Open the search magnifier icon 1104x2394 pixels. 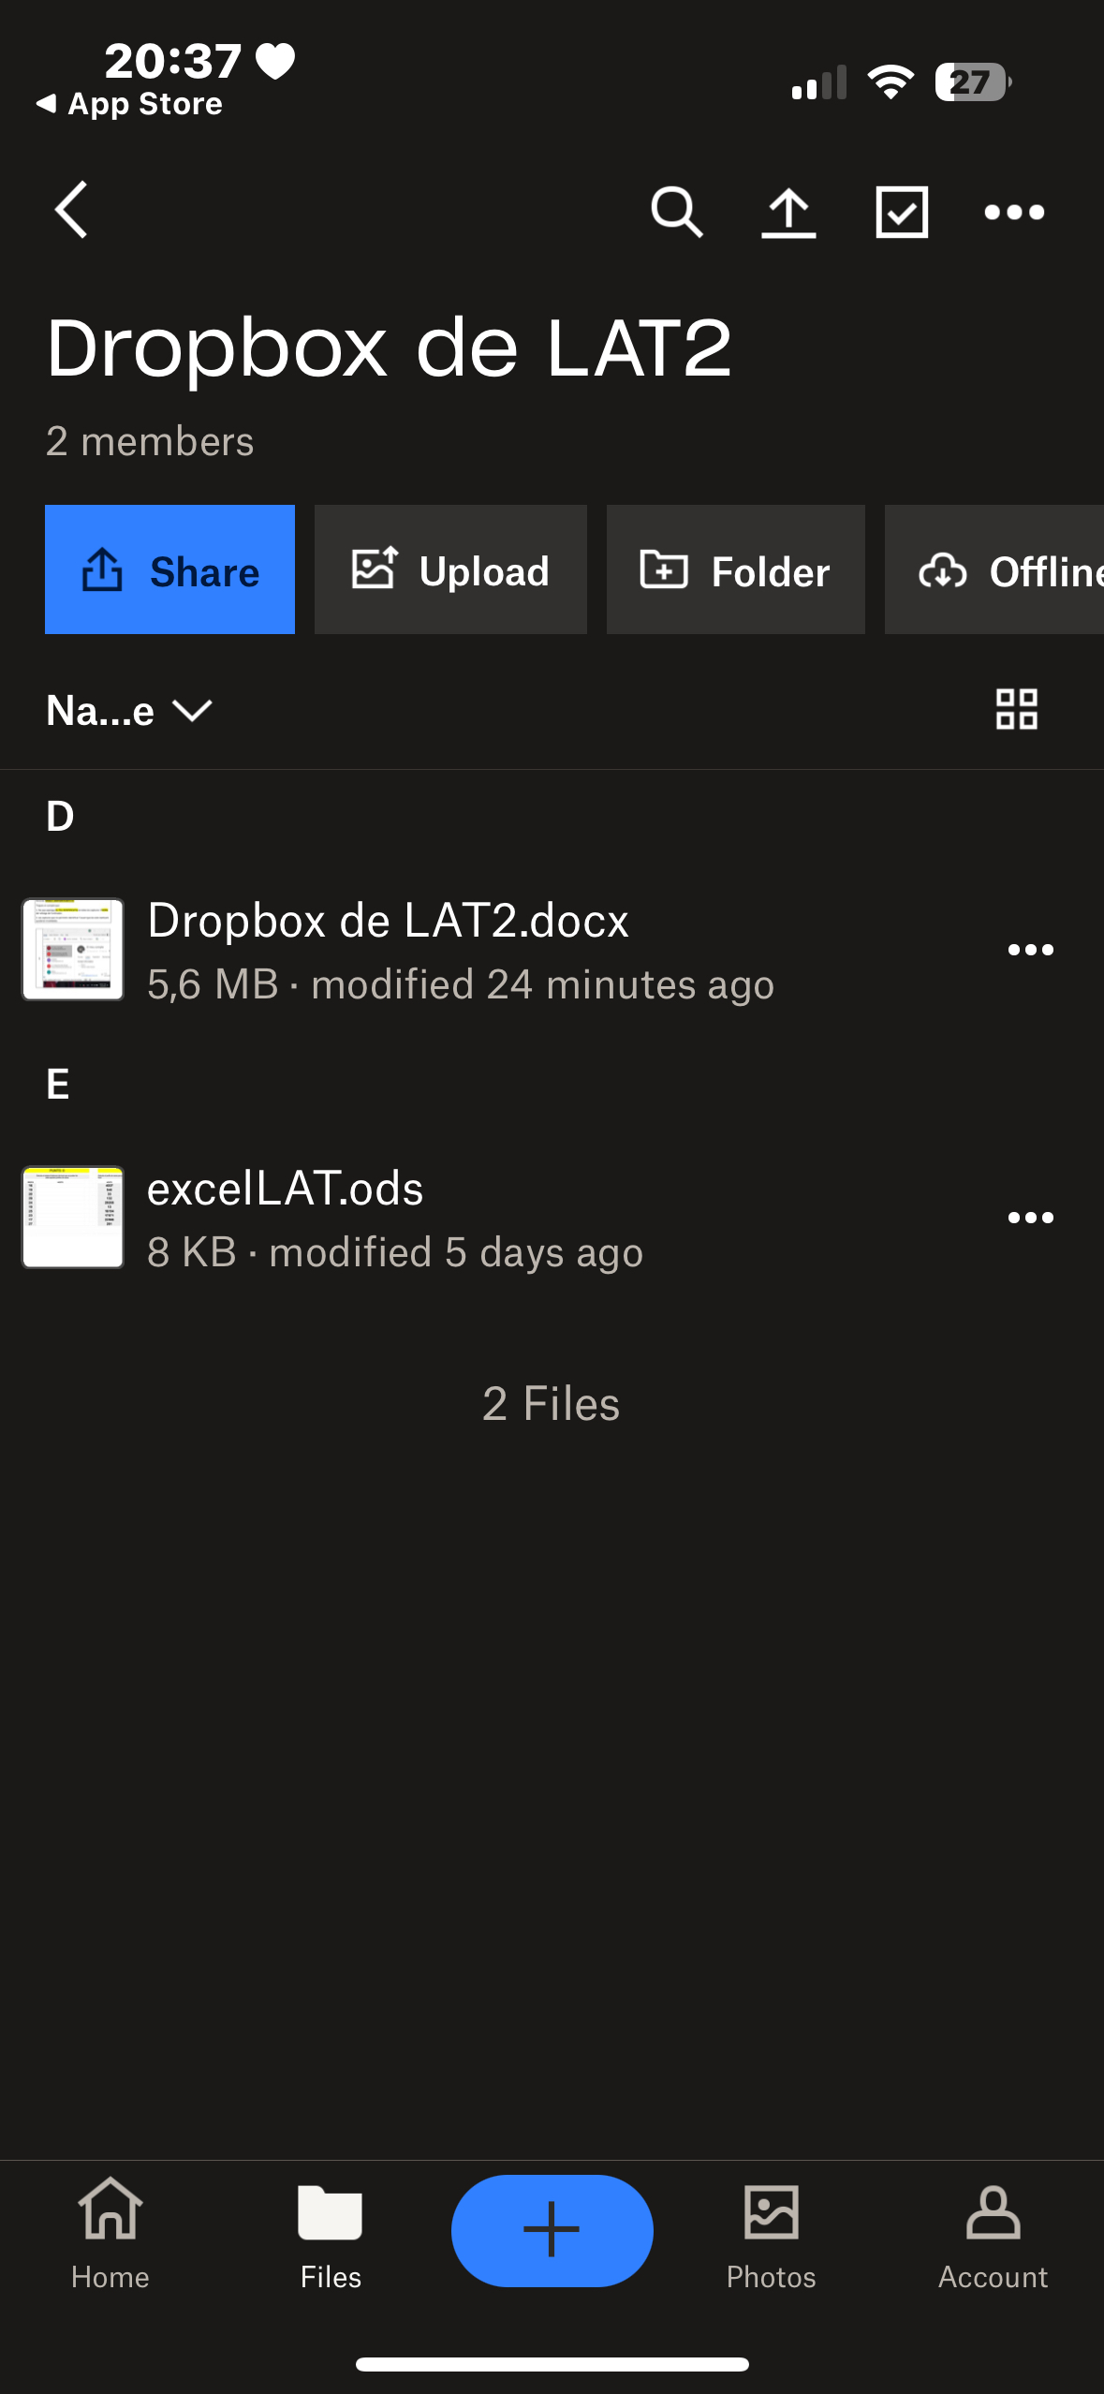pos(676,212)
